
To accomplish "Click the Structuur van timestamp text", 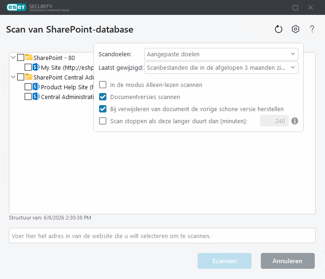I will (50, 218).
